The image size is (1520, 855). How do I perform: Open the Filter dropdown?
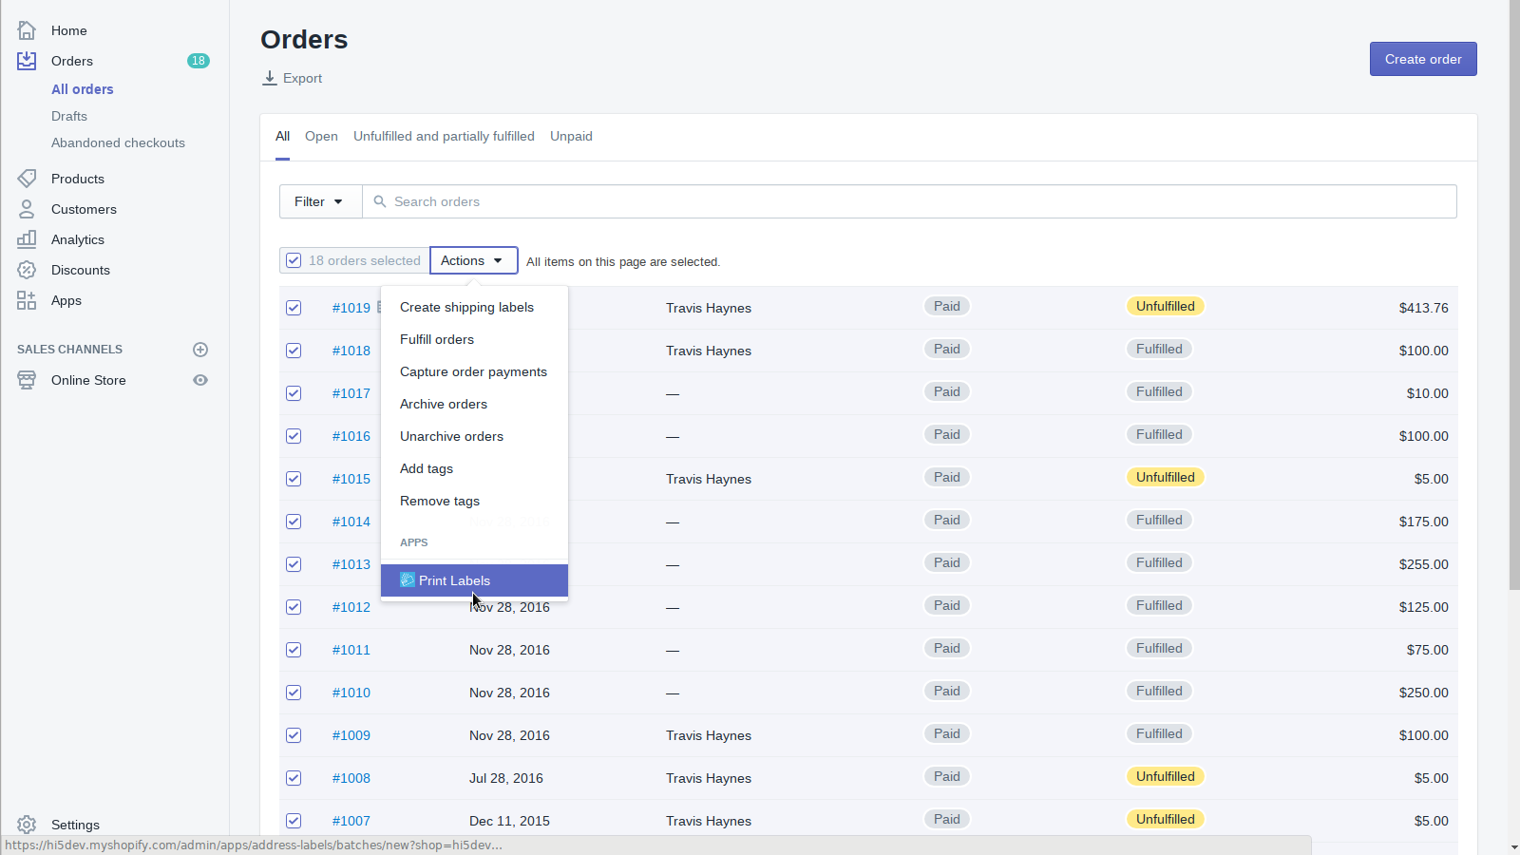[x=319, y=201]
